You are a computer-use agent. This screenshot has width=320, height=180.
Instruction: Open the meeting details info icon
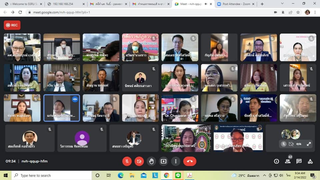[x=276, y=161]
